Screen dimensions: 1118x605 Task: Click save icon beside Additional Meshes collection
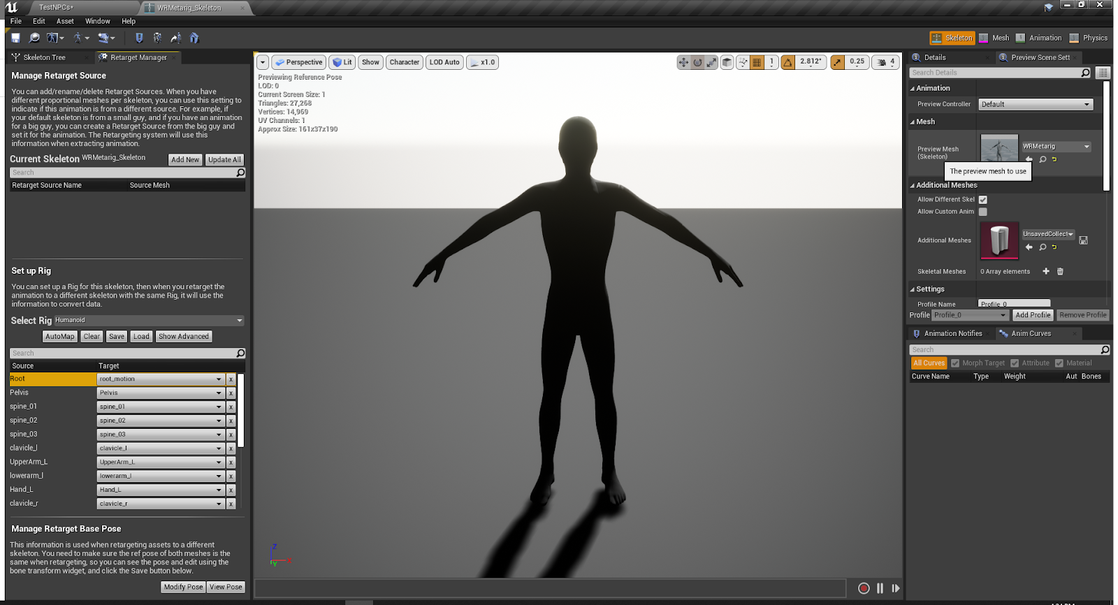pos(1083,240)
